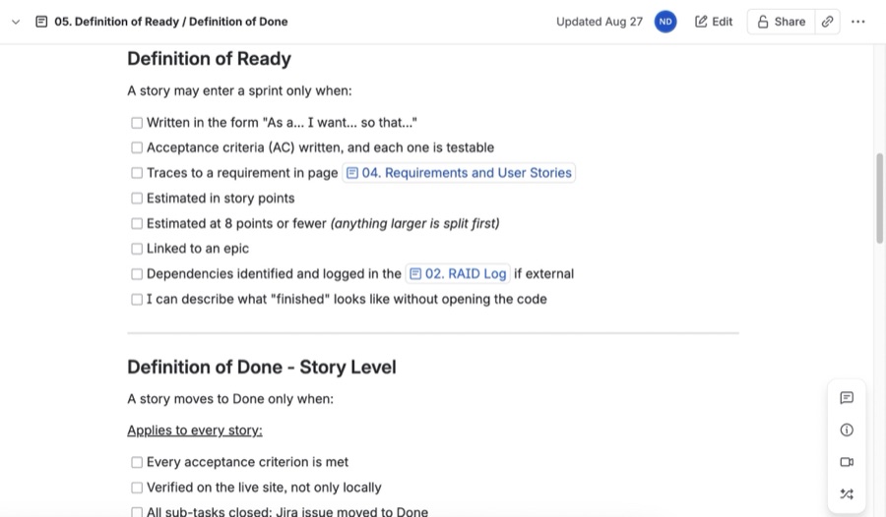Copy the page link icon

tap(827, 22)
